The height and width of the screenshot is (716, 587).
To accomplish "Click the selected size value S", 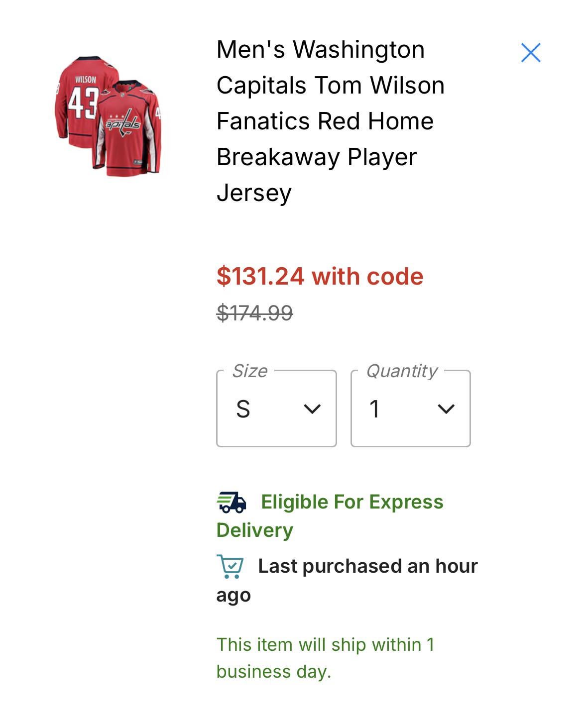I will [243, 409].
